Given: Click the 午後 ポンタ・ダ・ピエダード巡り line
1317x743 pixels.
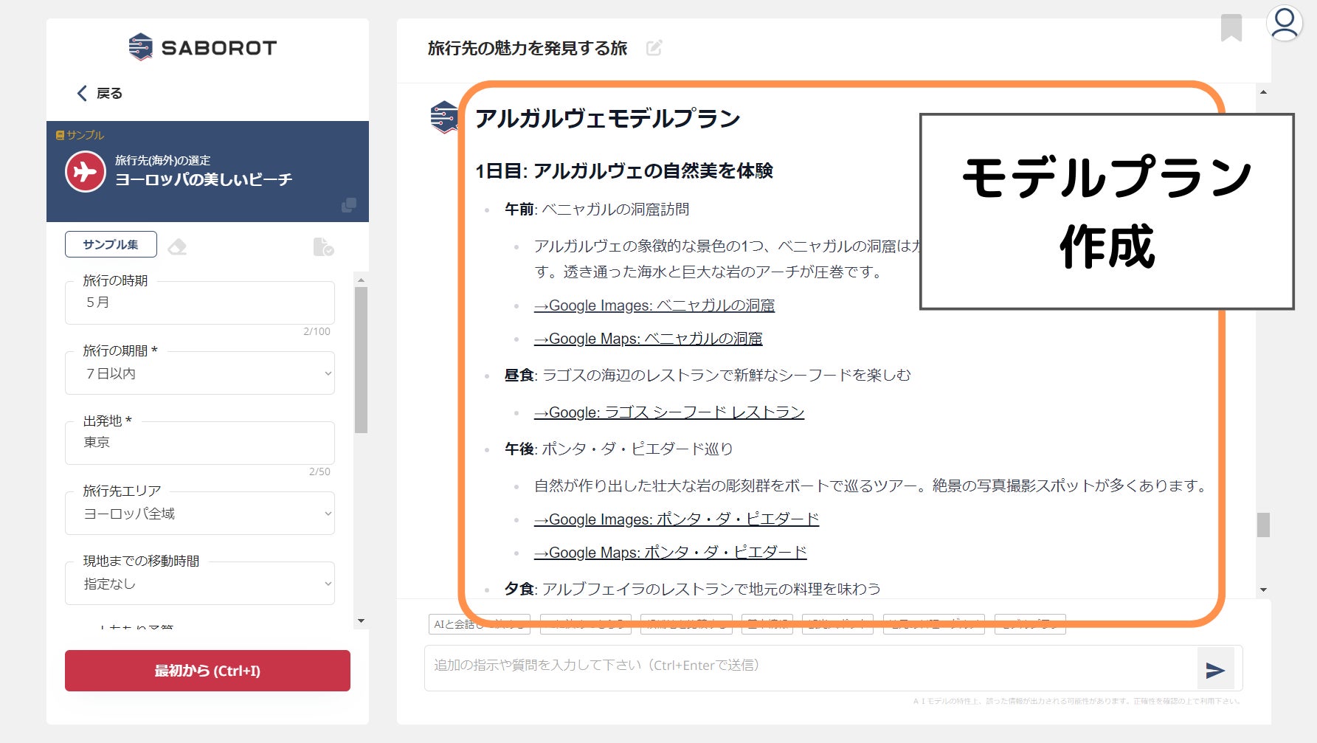Looking at the screenshot, I should pos(618,449).
